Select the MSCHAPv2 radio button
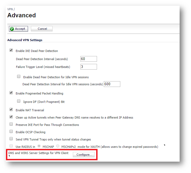The height and width of the screenshot is (173, 191). 57,146
